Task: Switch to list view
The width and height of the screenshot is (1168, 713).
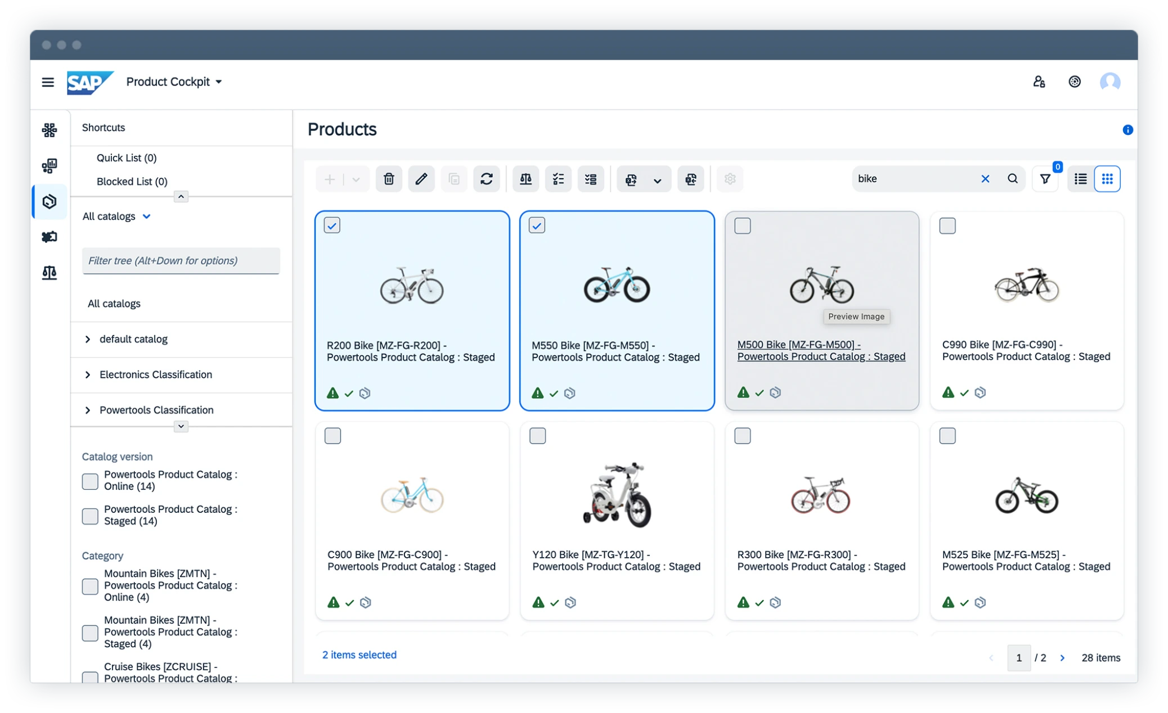Action: coord(1080,179)
